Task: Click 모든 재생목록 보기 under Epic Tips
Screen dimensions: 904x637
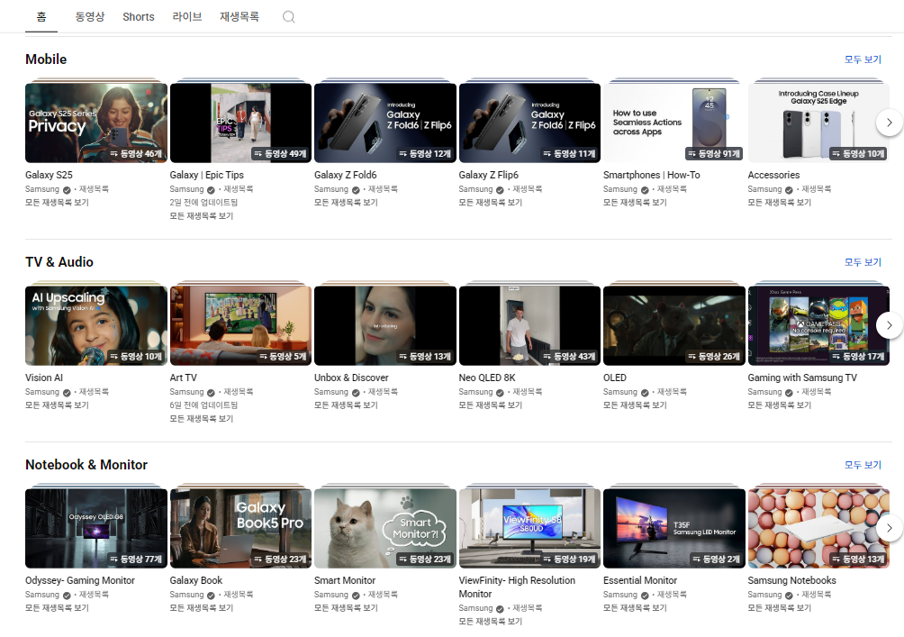Action: coord(201,216)
